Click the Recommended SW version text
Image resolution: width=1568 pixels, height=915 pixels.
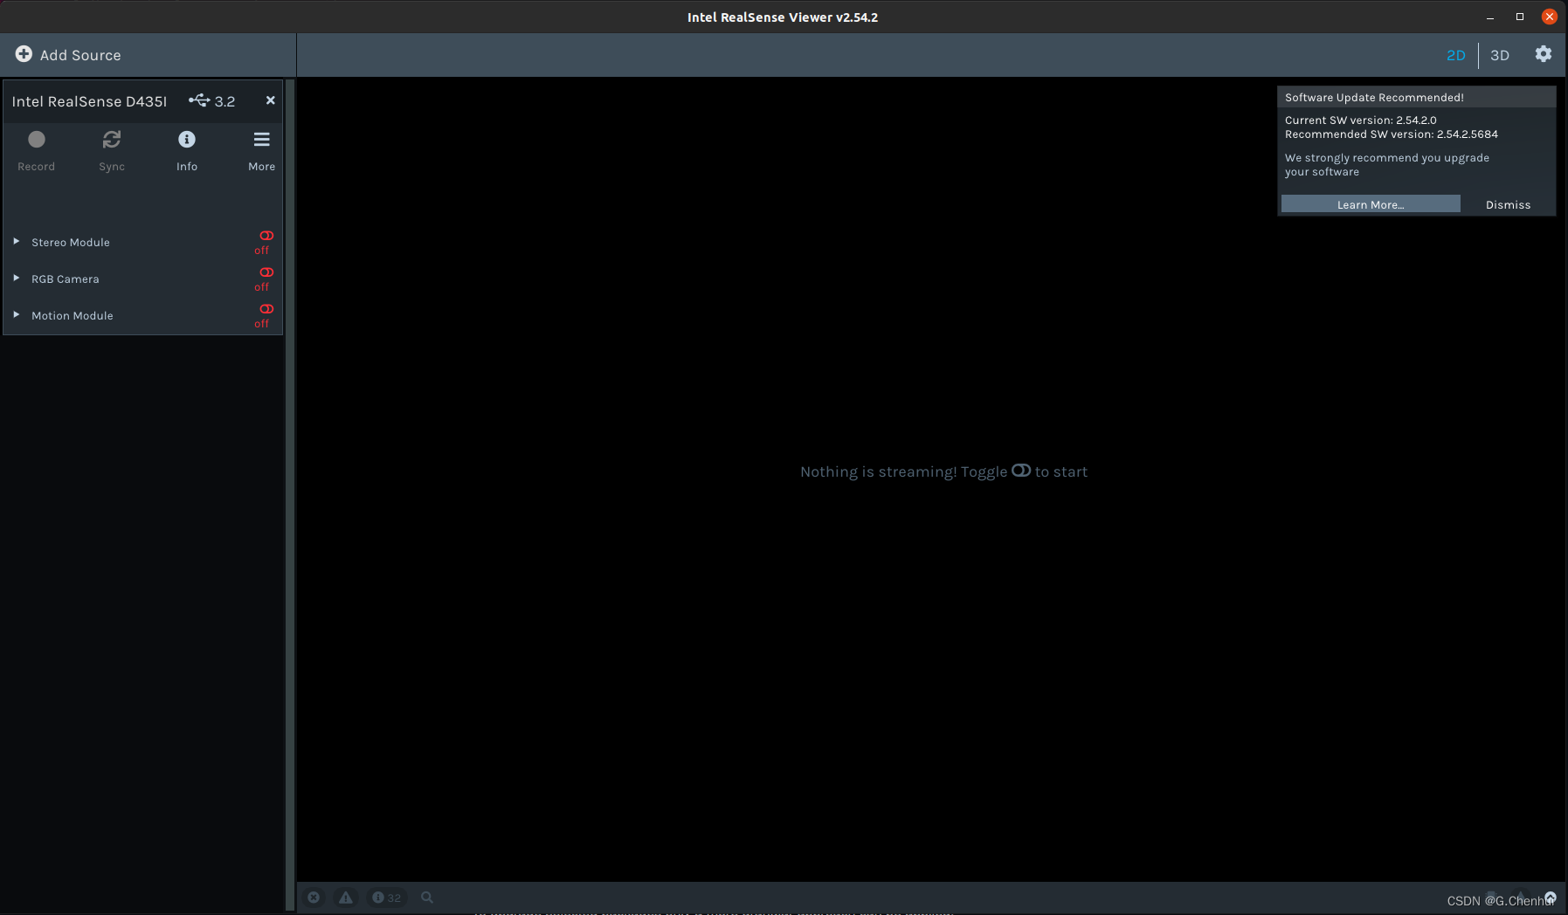(1392, 134)
